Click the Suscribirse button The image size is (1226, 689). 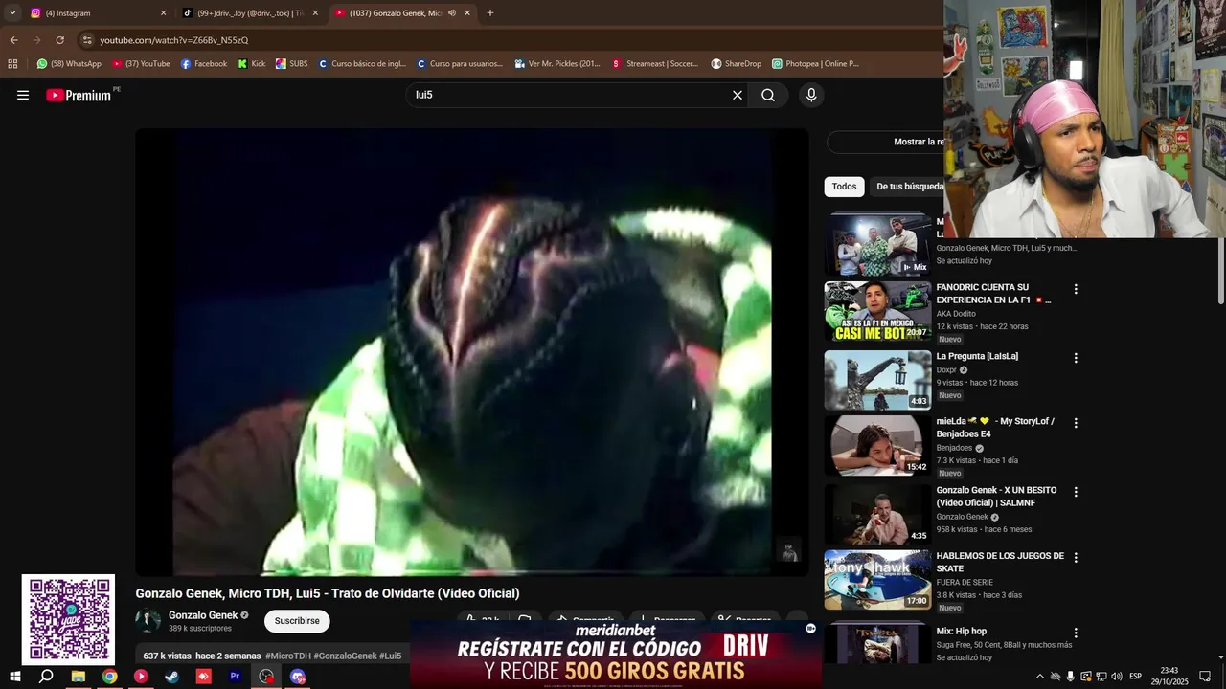(x=297, y=621)
